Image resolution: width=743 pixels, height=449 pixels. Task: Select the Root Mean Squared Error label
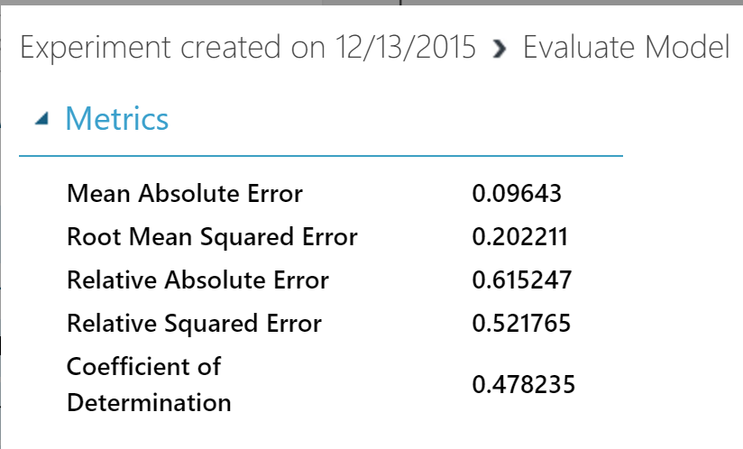pos(212,237)
